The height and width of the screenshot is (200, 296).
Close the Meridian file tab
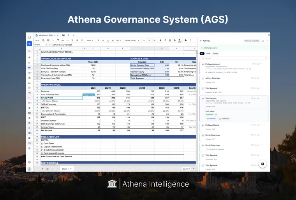(58, 35)
